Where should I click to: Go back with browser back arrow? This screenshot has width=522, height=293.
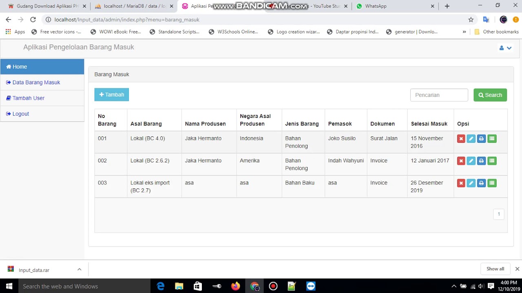[9, 20]
